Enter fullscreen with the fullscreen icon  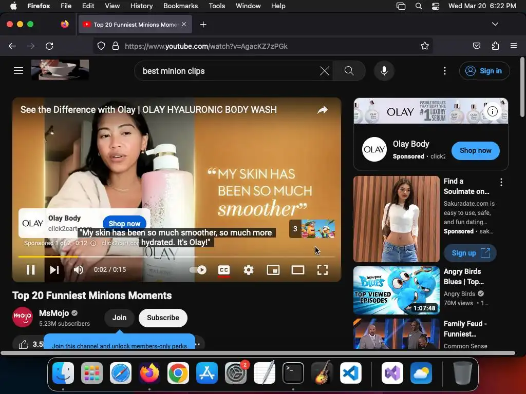(x=323, y=270)
